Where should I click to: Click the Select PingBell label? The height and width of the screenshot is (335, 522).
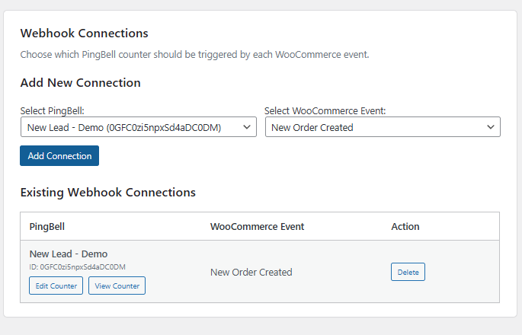tap(52, 111)
